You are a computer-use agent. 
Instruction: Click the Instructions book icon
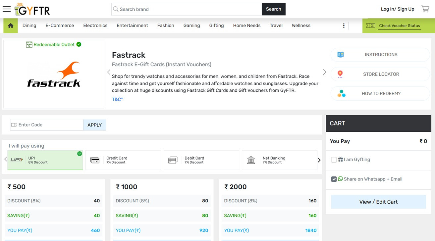(x=340, y=55)
